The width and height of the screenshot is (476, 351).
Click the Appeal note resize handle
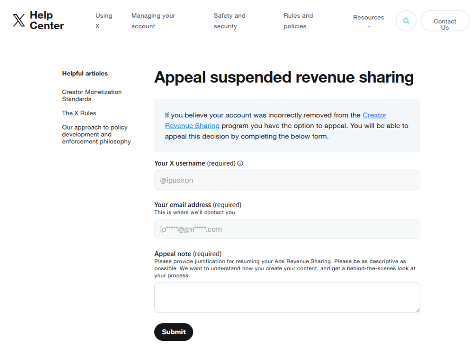click(417, 310)
